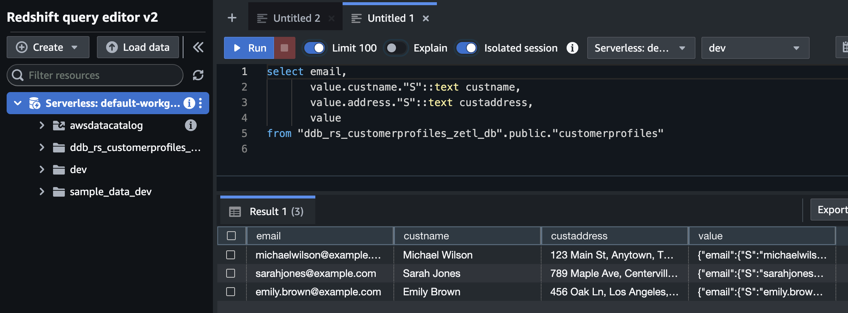Expand the ddb_rs_customerprofiles database node
Viewport: 848px width, 313px height.
coord(42,147)
